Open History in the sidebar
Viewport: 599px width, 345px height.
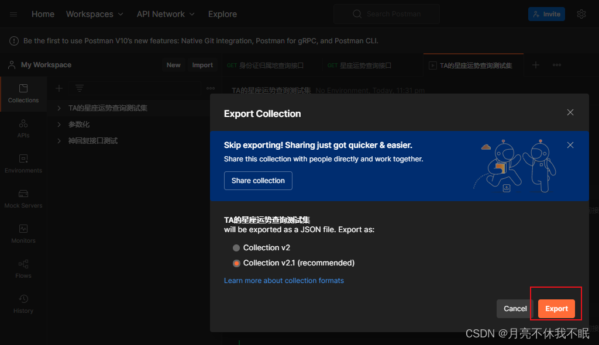point(23,305)
